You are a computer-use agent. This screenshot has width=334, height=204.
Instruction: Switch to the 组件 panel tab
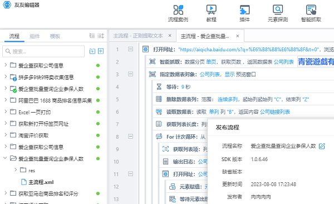(x=35, y=36)
